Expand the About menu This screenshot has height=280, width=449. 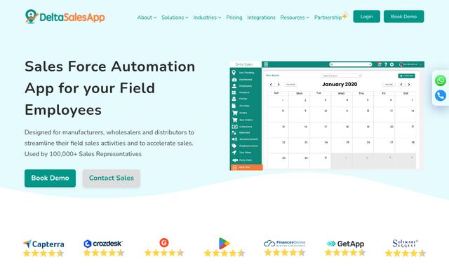point(147,17)
